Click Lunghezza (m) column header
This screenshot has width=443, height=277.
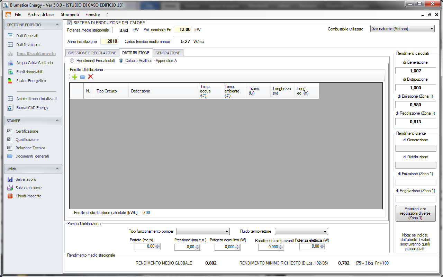click(282, 91)
